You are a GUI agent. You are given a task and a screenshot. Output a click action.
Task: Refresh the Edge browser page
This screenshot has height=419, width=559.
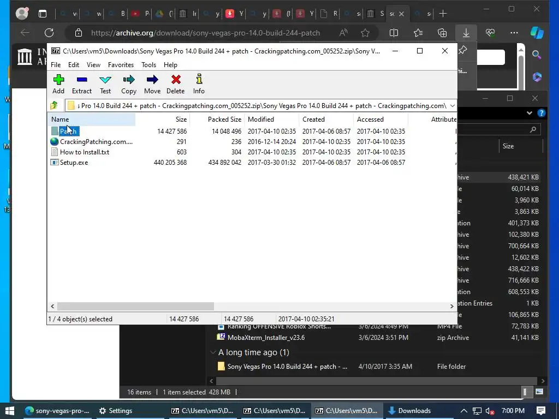(x=49, y=33)
